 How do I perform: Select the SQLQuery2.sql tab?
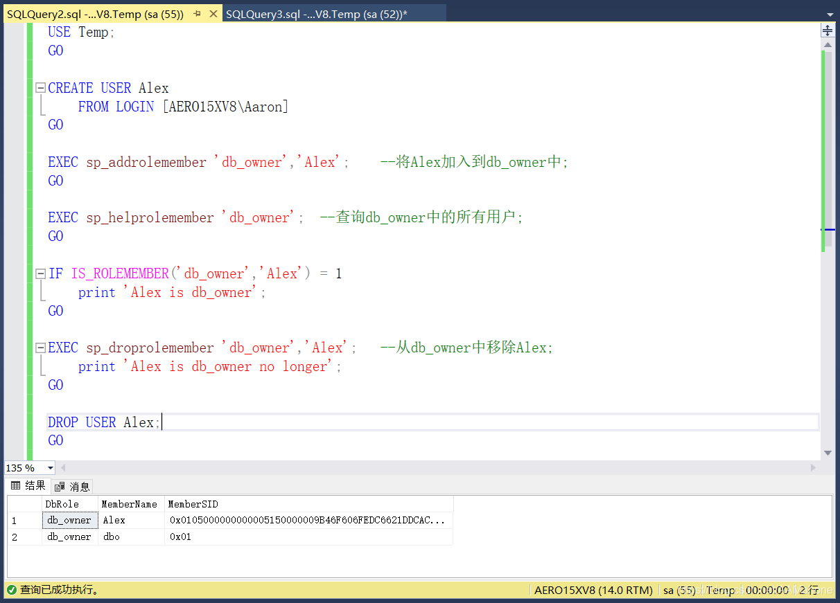(x=95, y=14)
